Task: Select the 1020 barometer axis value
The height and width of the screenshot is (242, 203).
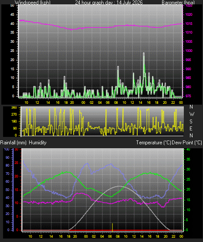Action: (x=189, y=14)
